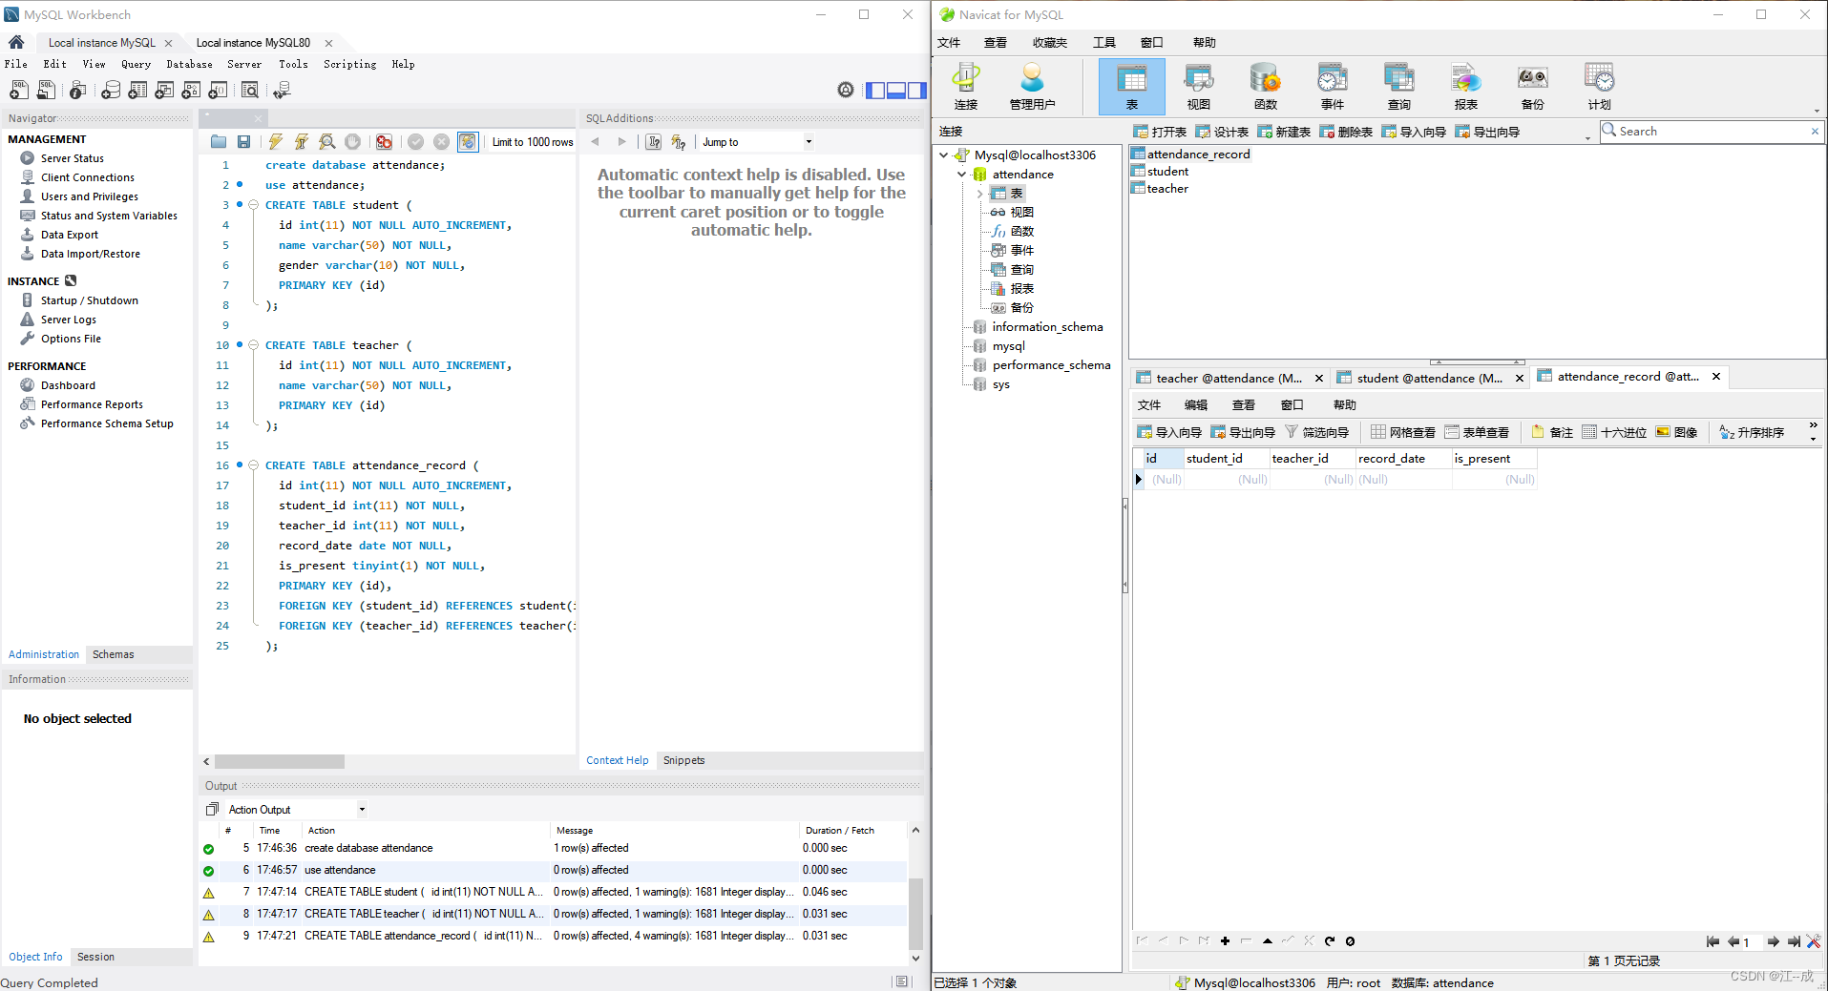The width and height of the screenshot is (1828, 991).
Task: Open Workbench Query menu
Action: pos(136,64)
